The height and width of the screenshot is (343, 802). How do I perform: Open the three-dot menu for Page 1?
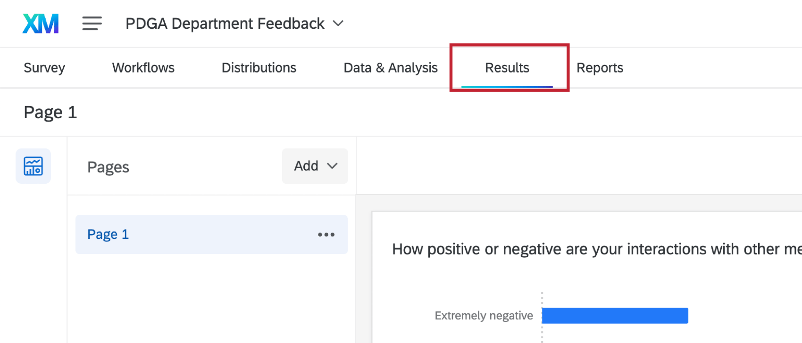tap(326, 235)
